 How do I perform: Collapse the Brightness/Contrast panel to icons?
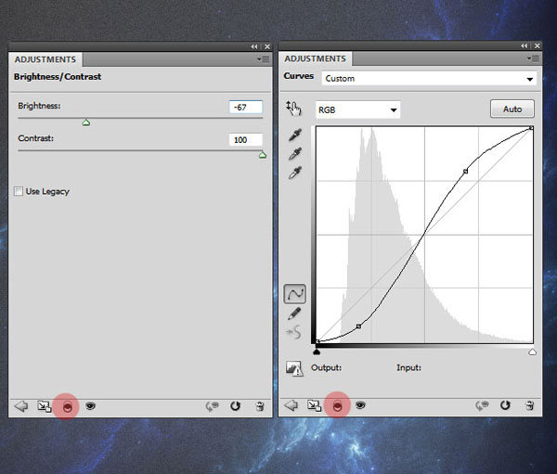tap(254, 46)
